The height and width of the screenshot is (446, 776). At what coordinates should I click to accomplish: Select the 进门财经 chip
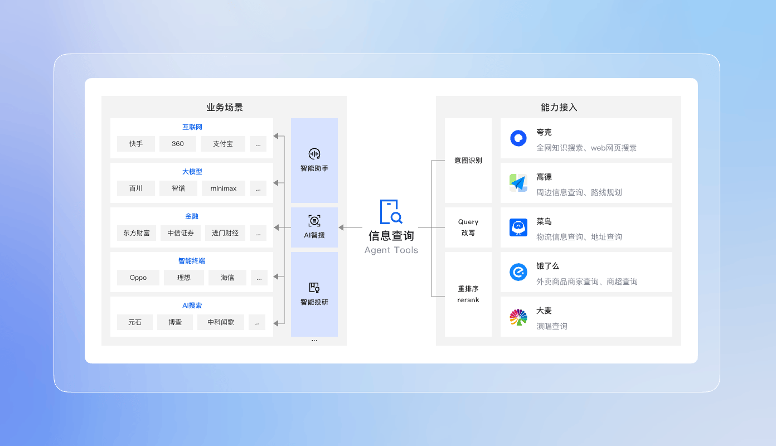(x=225, y=233)
